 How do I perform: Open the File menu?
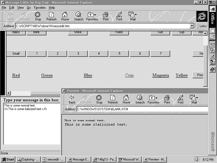click(x=4, y=8)
